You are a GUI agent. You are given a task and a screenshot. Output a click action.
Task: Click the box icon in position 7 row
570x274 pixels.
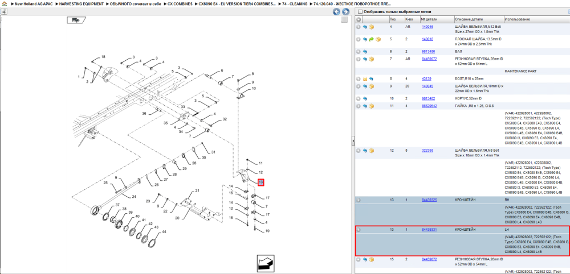tap(372, 59)
